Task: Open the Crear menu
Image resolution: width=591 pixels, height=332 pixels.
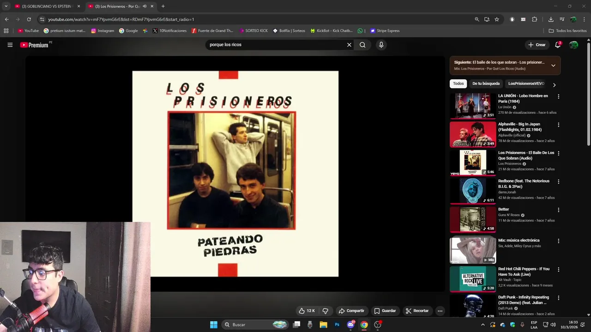Action: click(537, 45)
